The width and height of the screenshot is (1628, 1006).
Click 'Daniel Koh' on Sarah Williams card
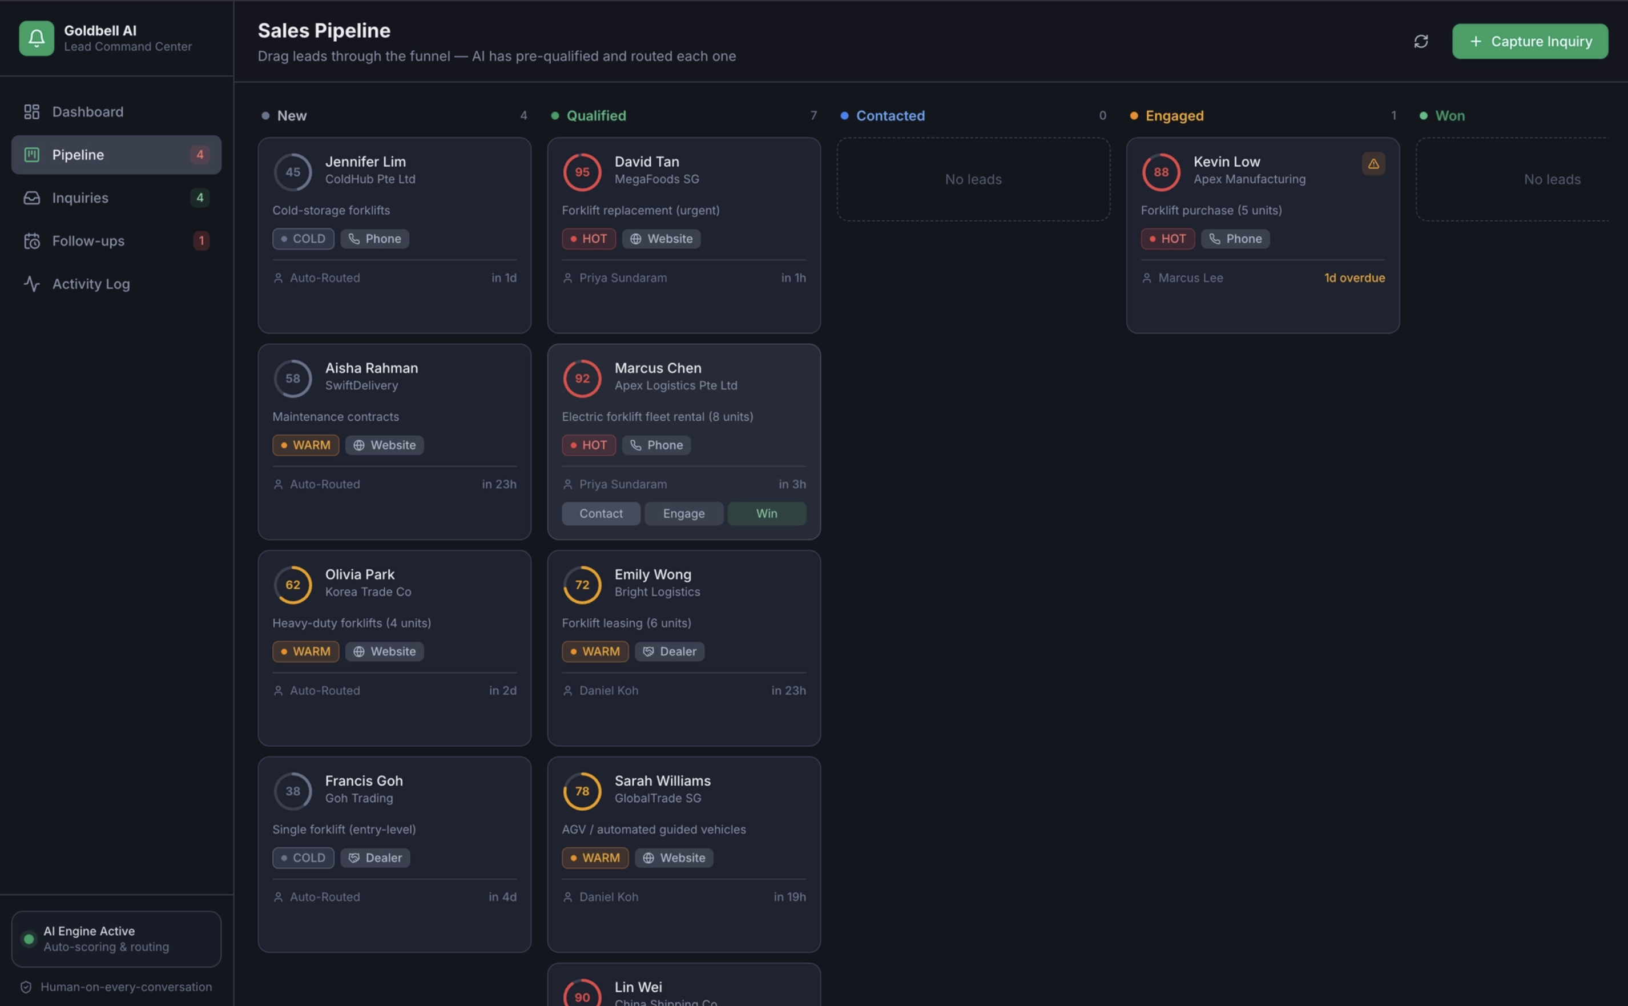coord(609,897)
